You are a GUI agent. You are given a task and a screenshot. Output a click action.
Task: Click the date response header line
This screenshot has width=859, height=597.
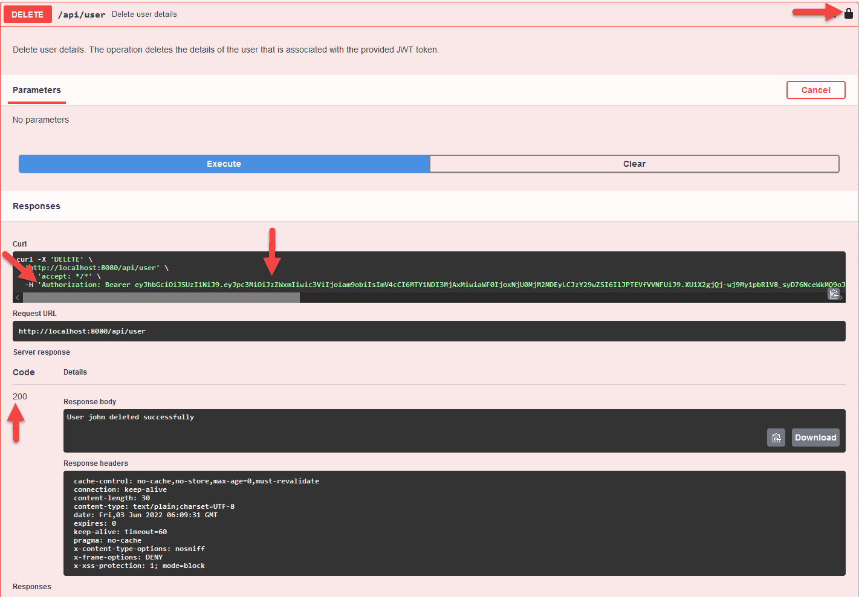point(146,515)
